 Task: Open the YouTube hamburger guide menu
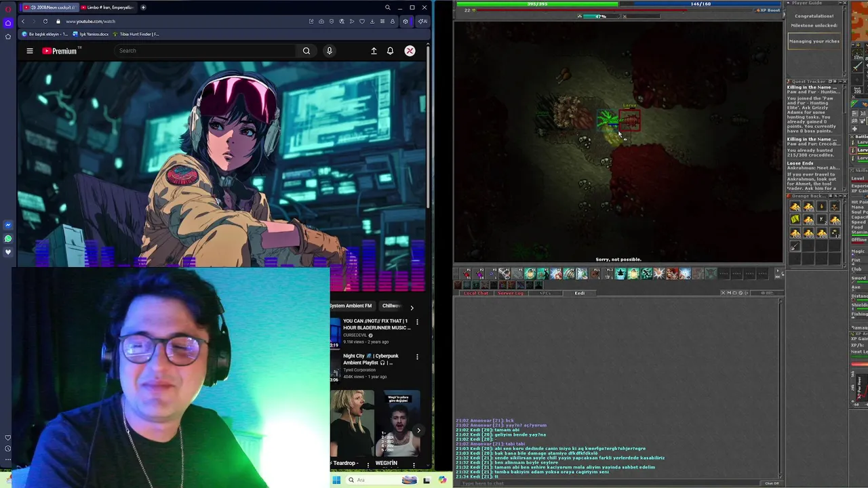coord(30,51)
